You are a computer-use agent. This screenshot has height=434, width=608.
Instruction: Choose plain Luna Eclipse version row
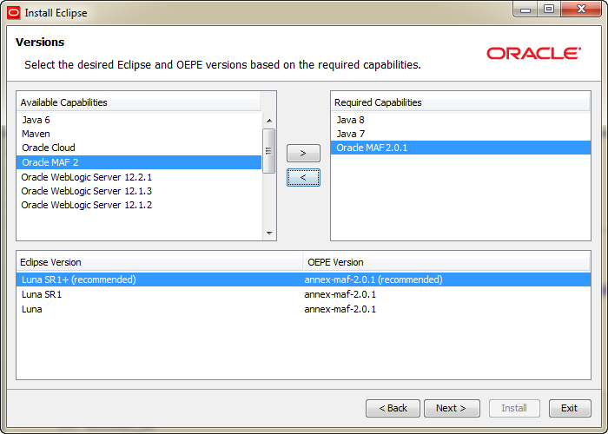click(x=304, y=309)
